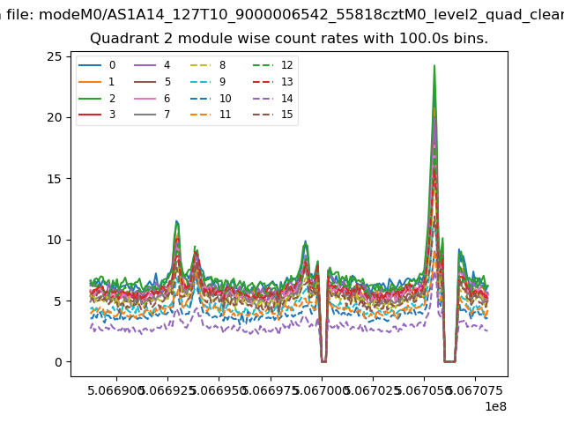Screen dimensions: 564x423
Task: Click the pink module 6 legend line
Action: pos(145,99)
